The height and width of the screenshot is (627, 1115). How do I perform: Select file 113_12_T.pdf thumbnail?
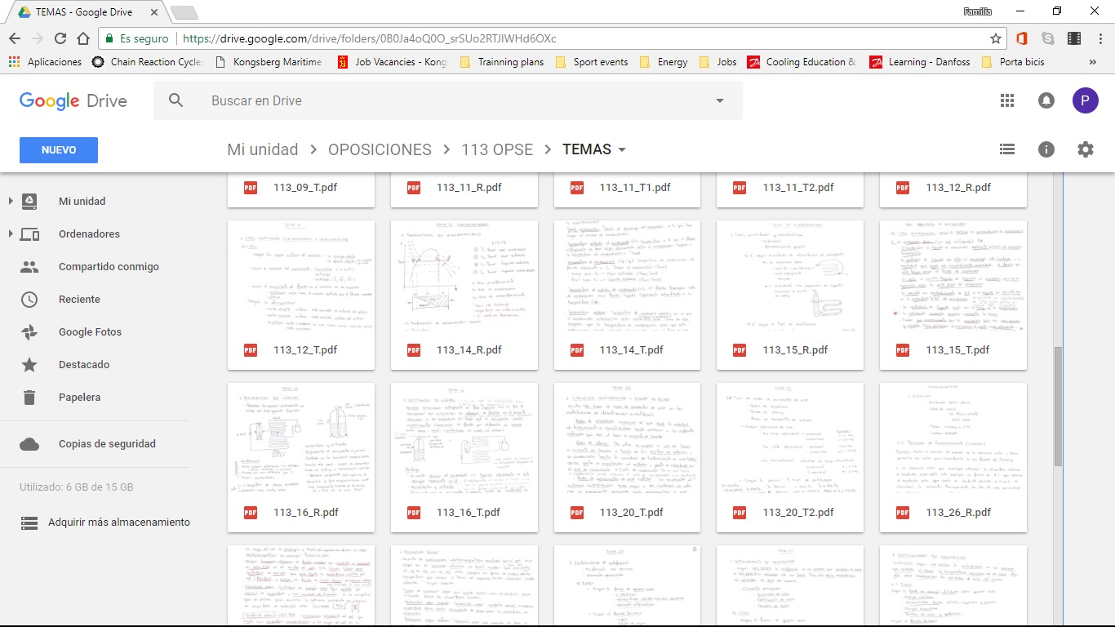tap(301, 276)
